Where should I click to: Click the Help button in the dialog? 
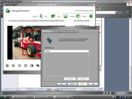click(93, 84)
